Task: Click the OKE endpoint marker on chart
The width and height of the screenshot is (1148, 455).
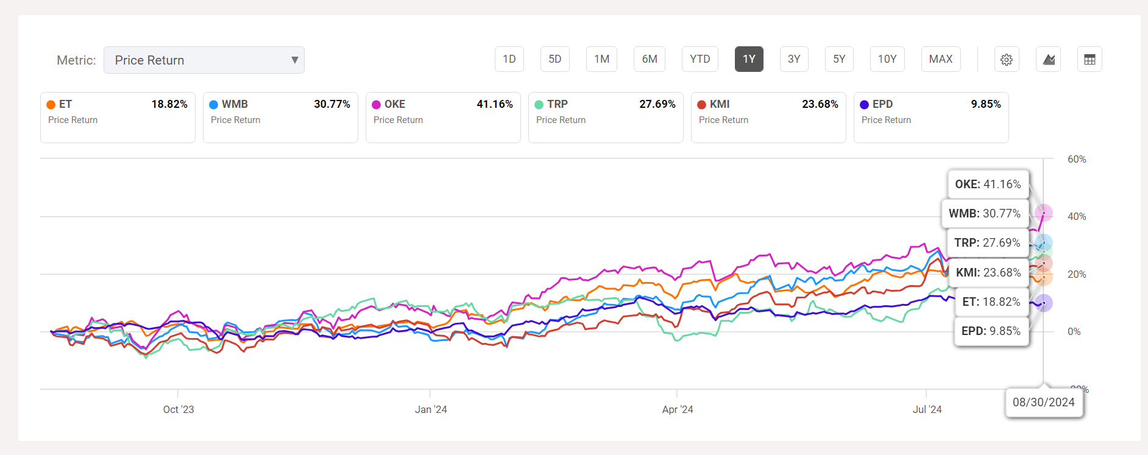Action: [1044, 213]
